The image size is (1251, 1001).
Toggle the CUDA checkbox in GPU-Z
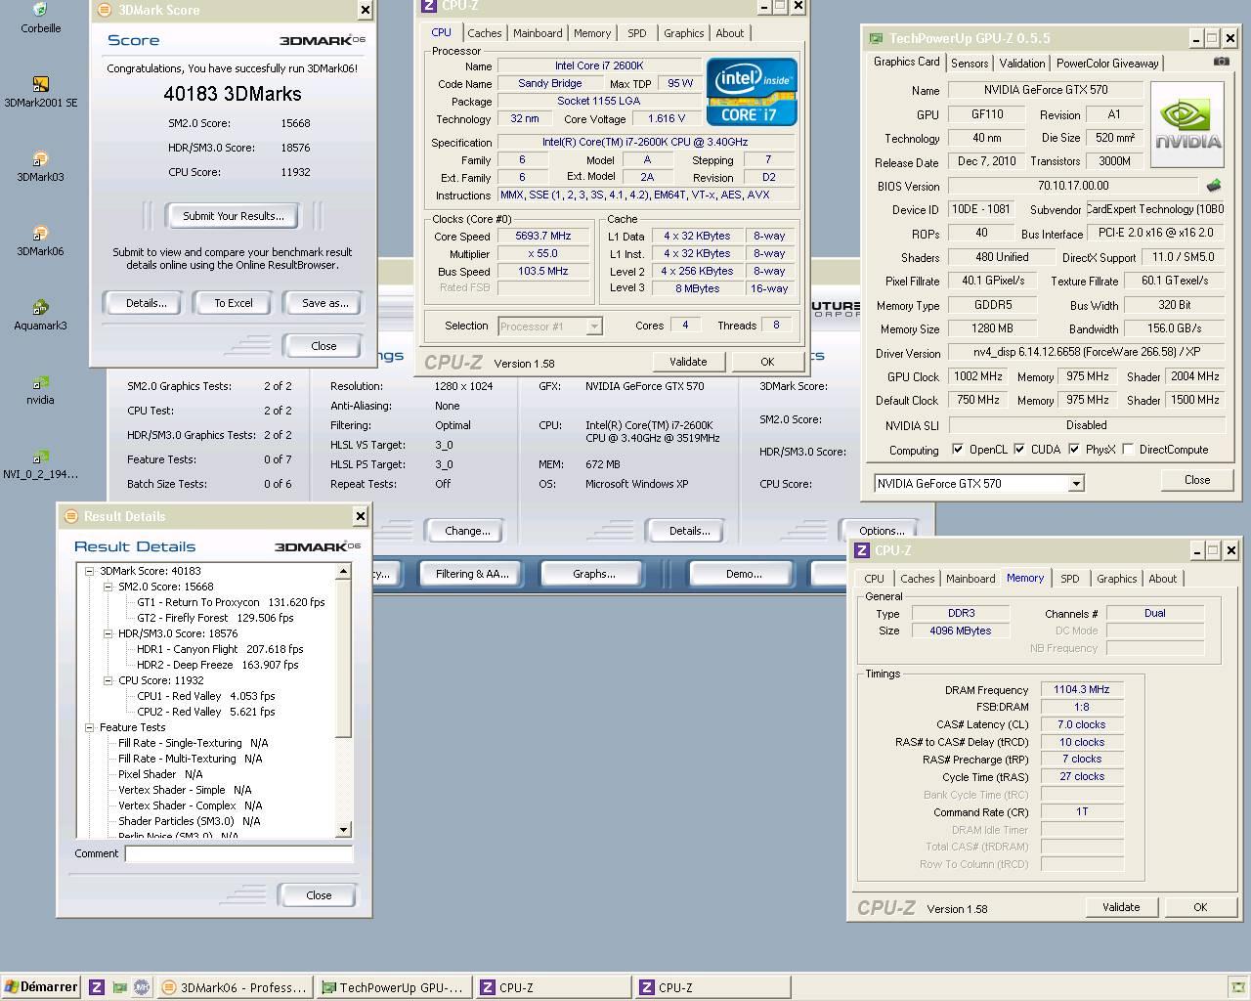pyautogui.click(x=1019, y=450)
